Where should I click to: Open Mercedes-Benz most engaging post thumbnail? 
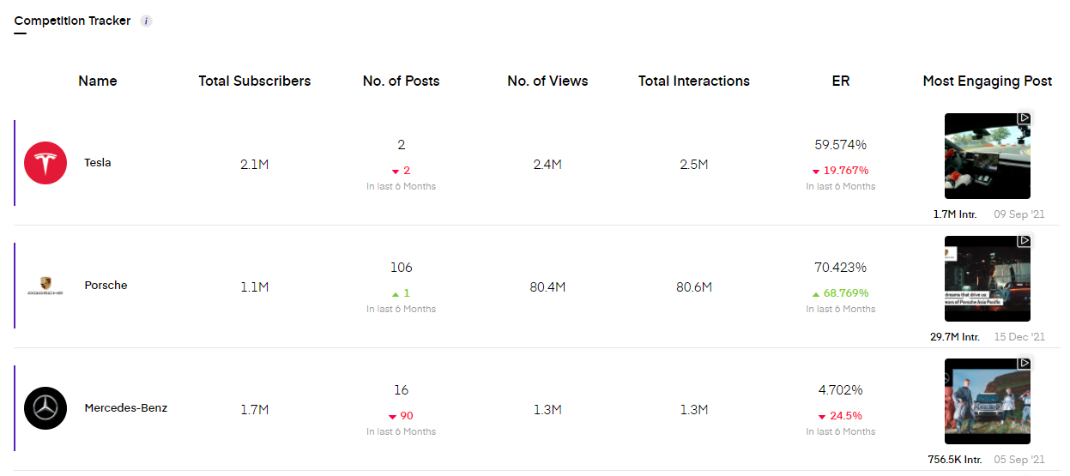coord(987,402)
